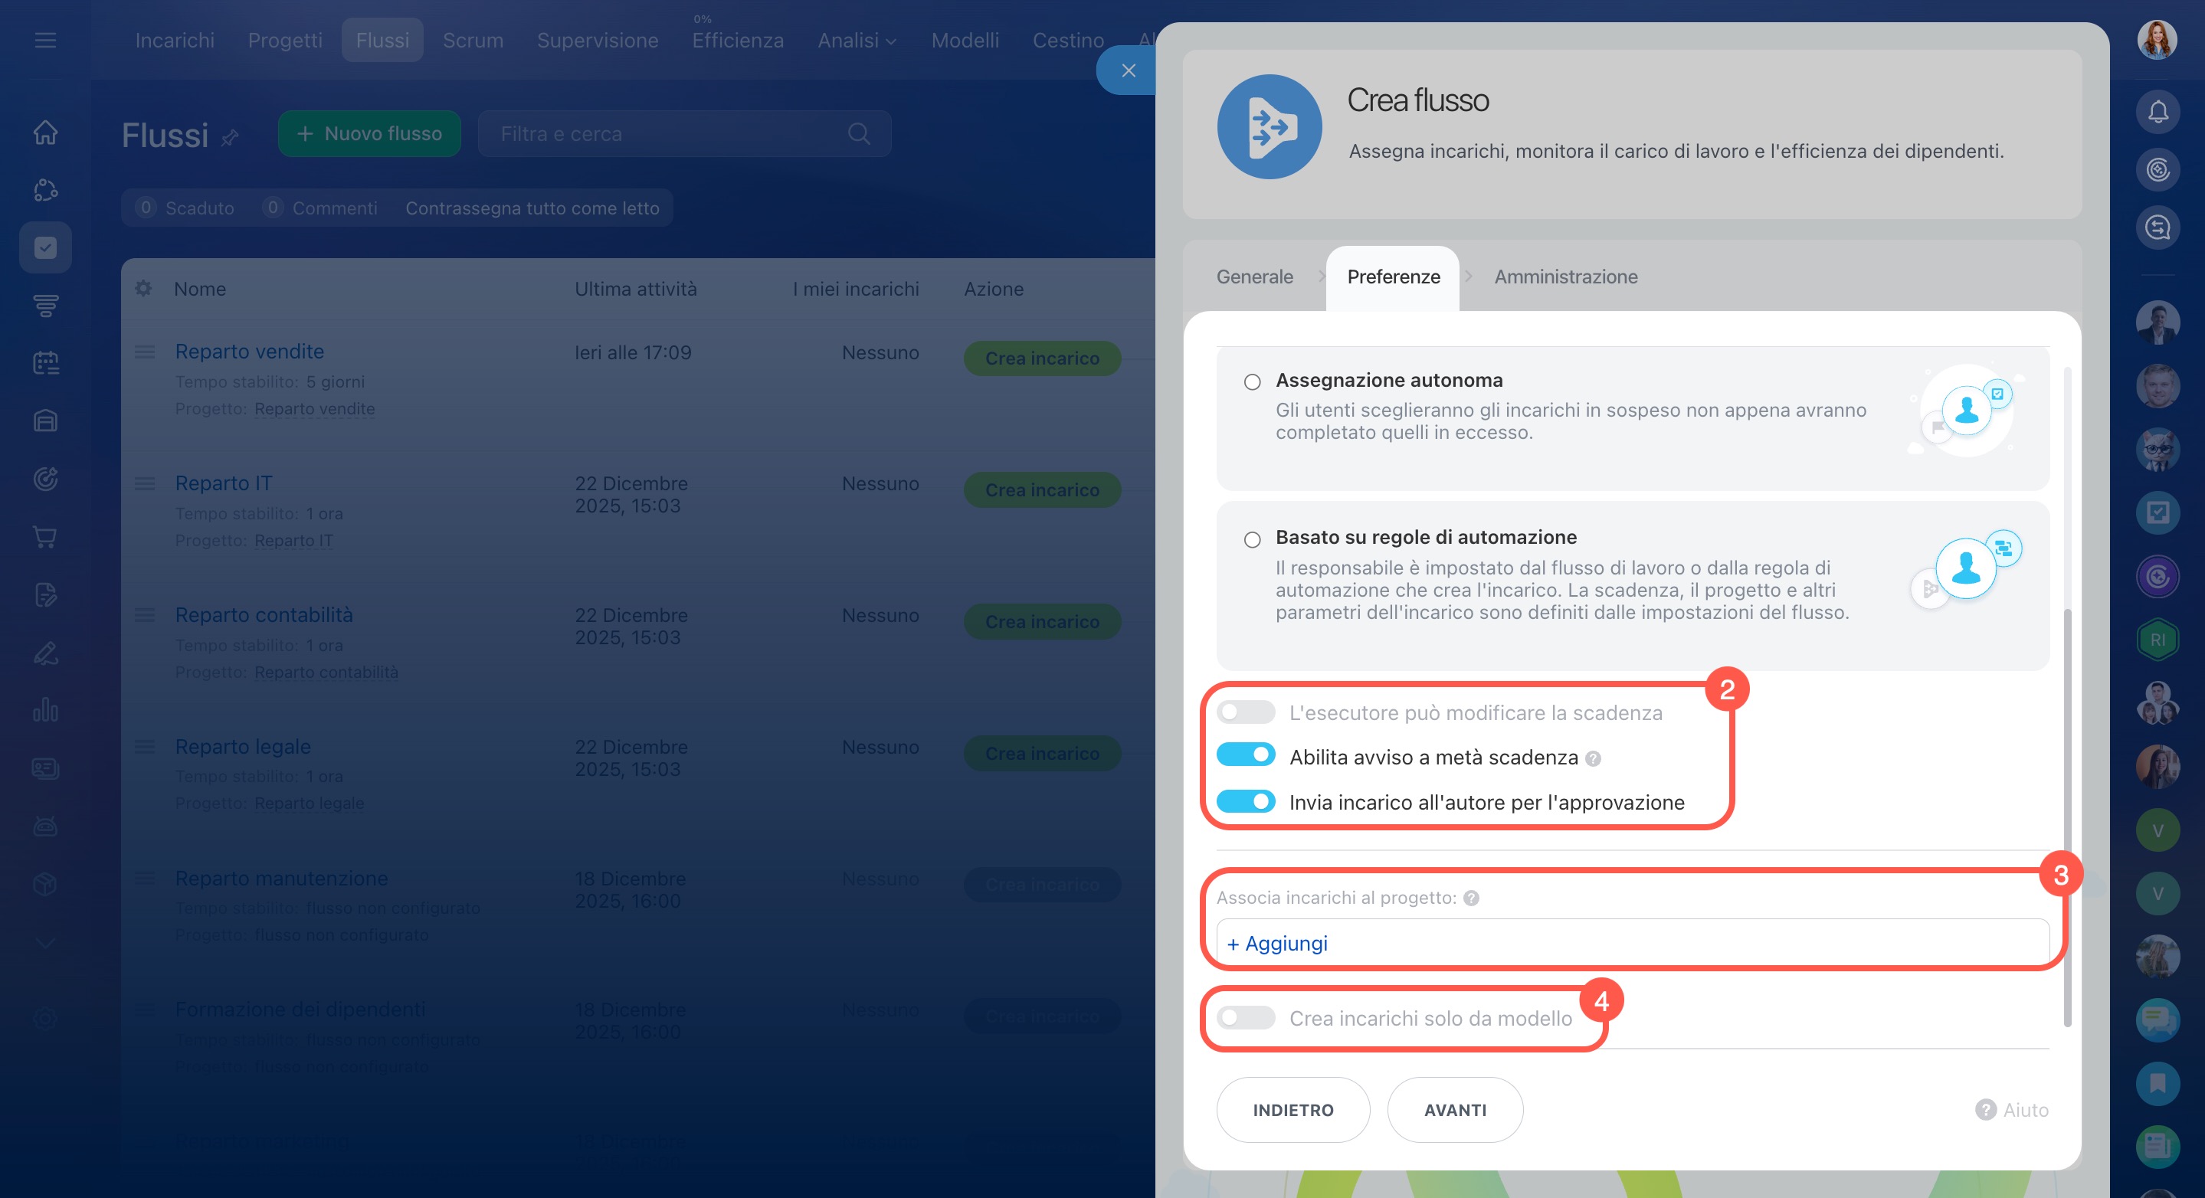Click the + Aggiungi project link
2205x1198 pixels.
pos(1277,943)
